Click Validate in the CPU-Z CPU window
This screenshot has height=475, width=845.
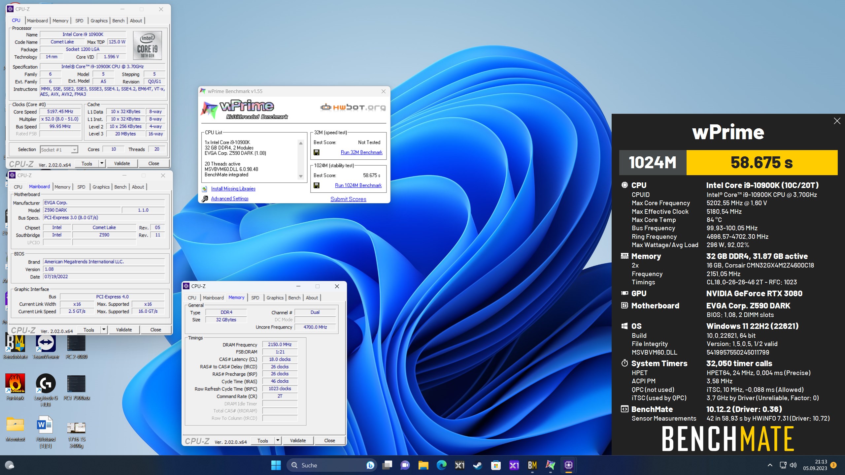(x=122, y=163)
